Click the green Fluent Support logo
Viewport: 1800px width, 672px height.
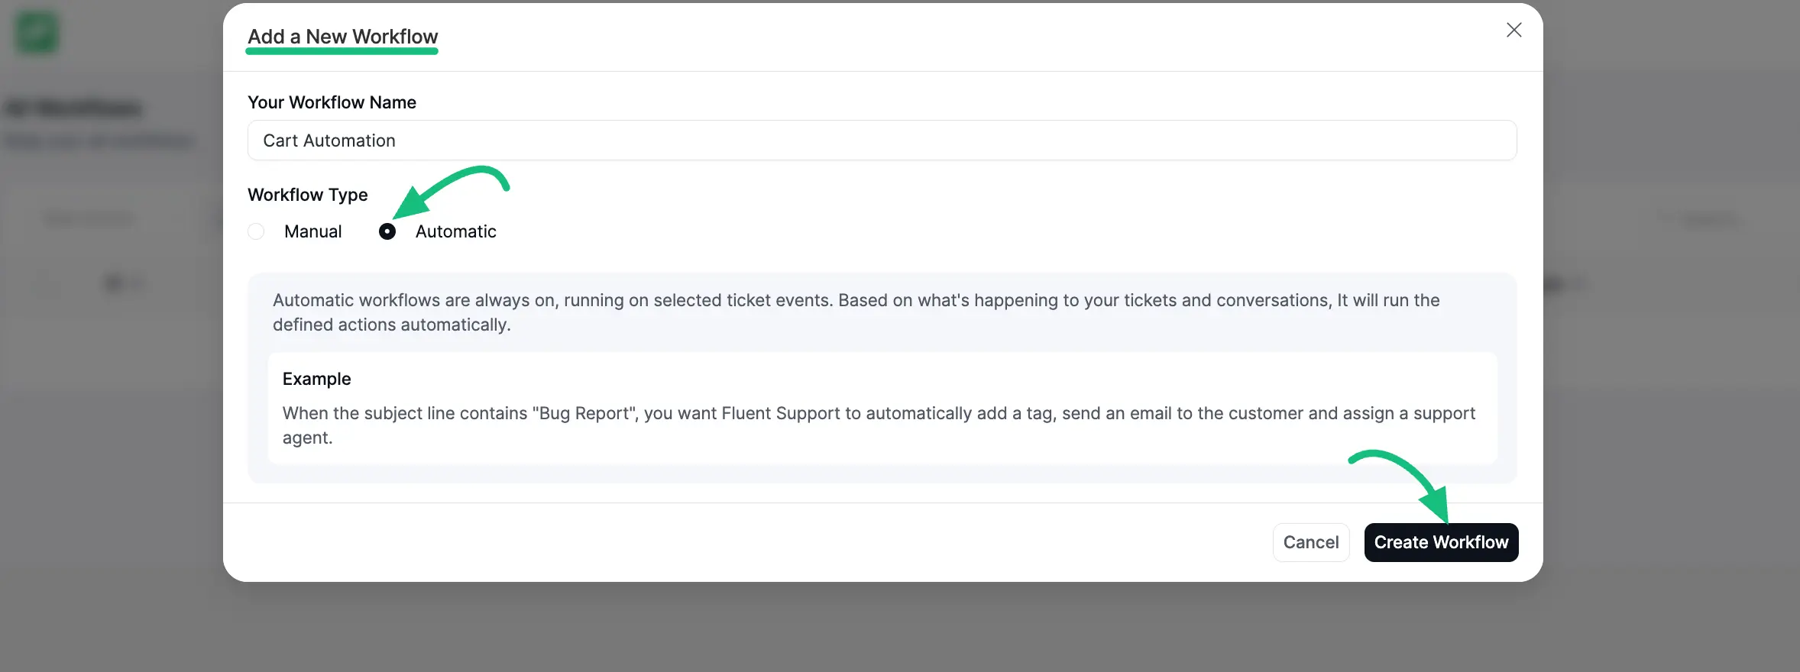pos(37,33)
